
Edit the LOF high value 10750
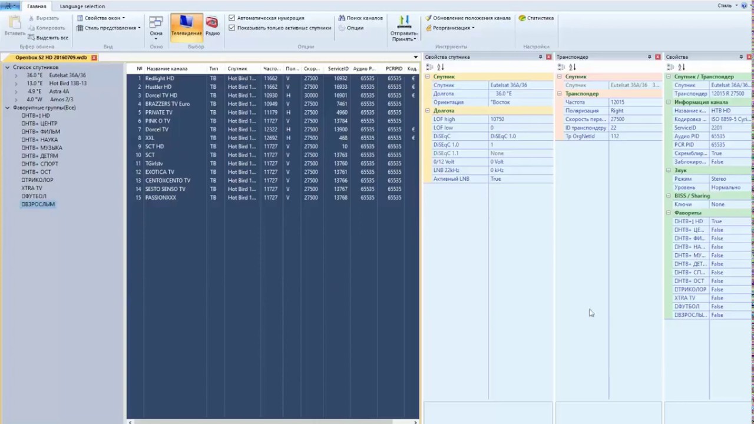521,119
